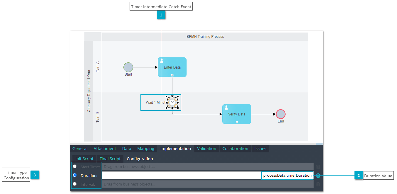The image size is (397, 194).
Task: Enable the Start Time radio option
Action: pos(75,166)
